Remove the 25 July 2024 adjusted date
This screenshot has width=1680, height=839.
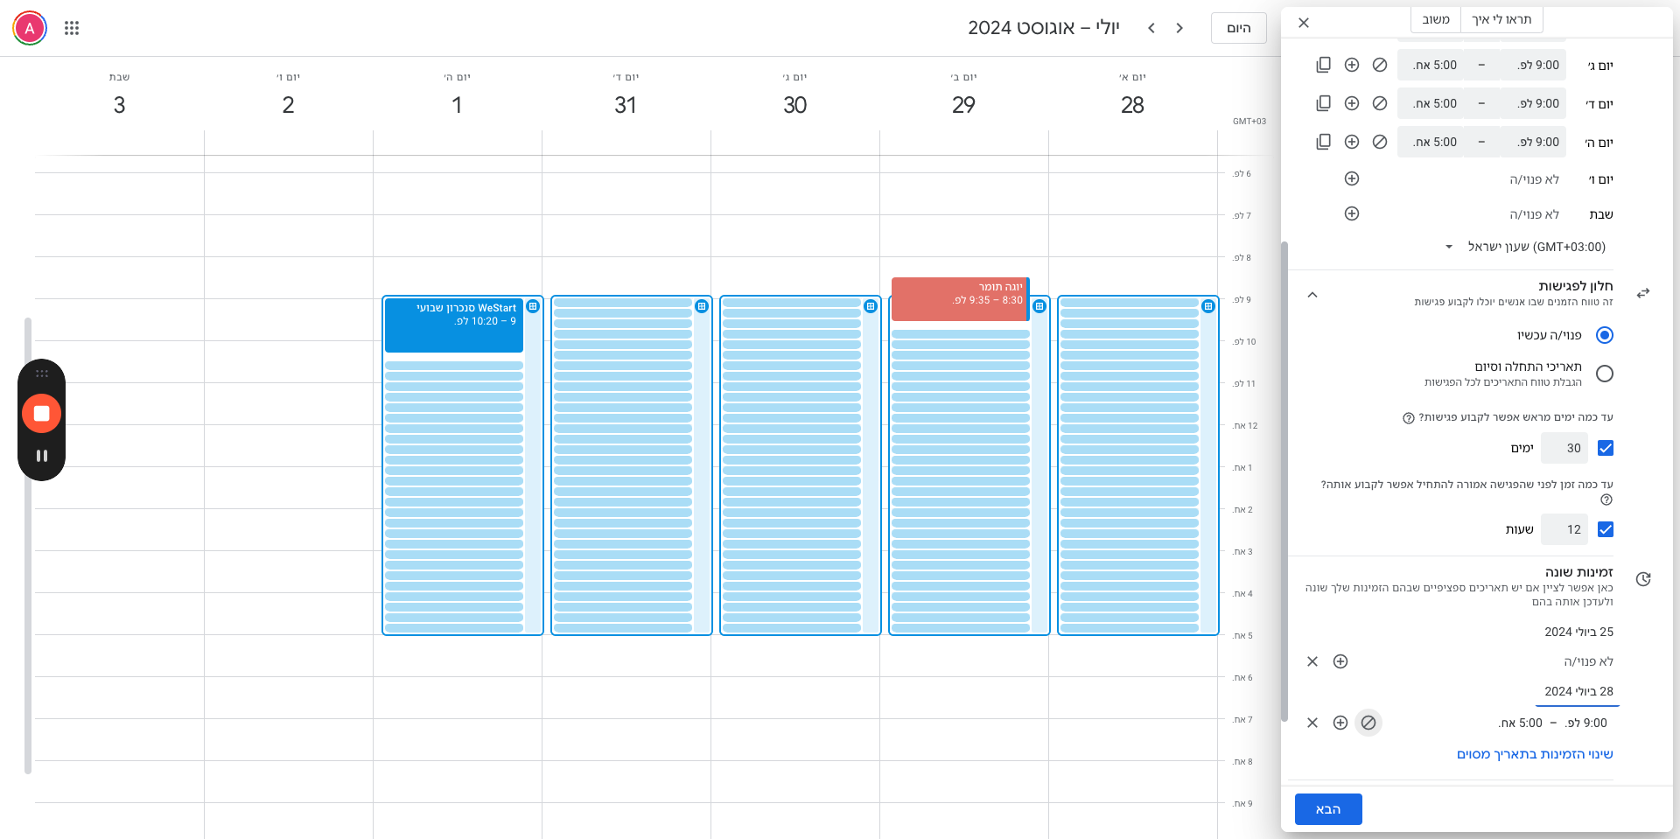coord(1312,661)
